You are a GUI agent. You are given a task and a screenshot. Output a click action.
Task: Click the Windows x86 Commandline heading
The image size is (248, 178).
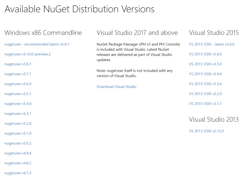(43, 33)
